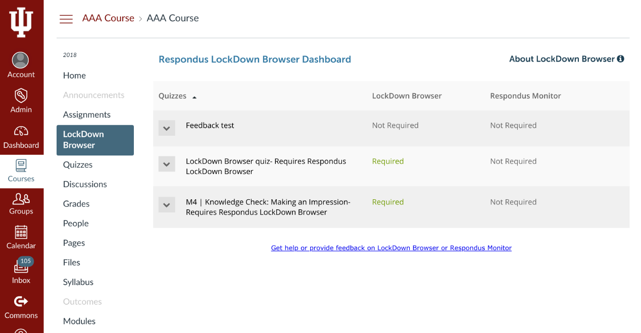Open the Courses book icon

[x=21, y=165]
